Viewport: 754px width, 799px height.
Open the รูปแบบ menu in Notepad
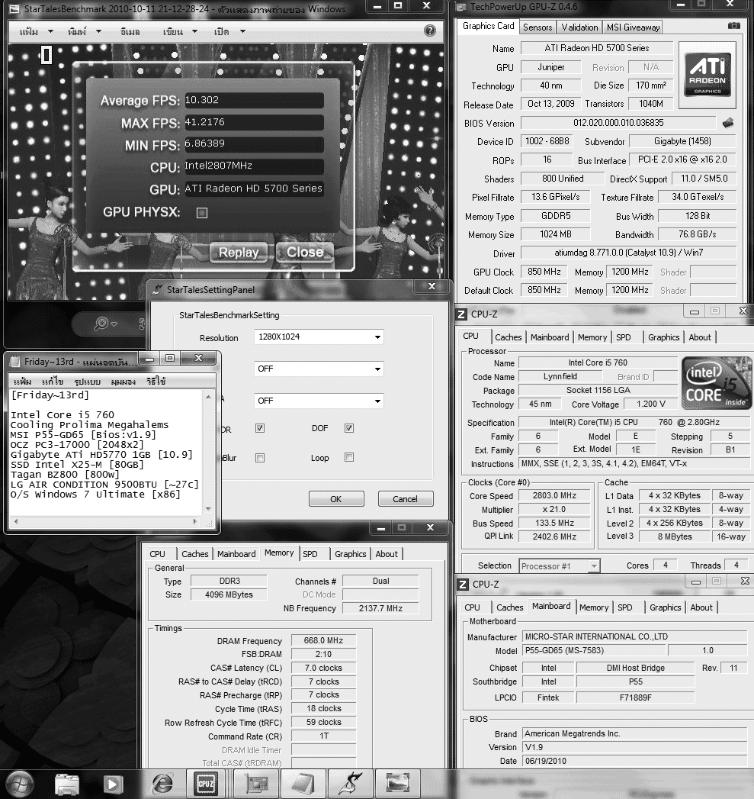click(x=87, y=382)
